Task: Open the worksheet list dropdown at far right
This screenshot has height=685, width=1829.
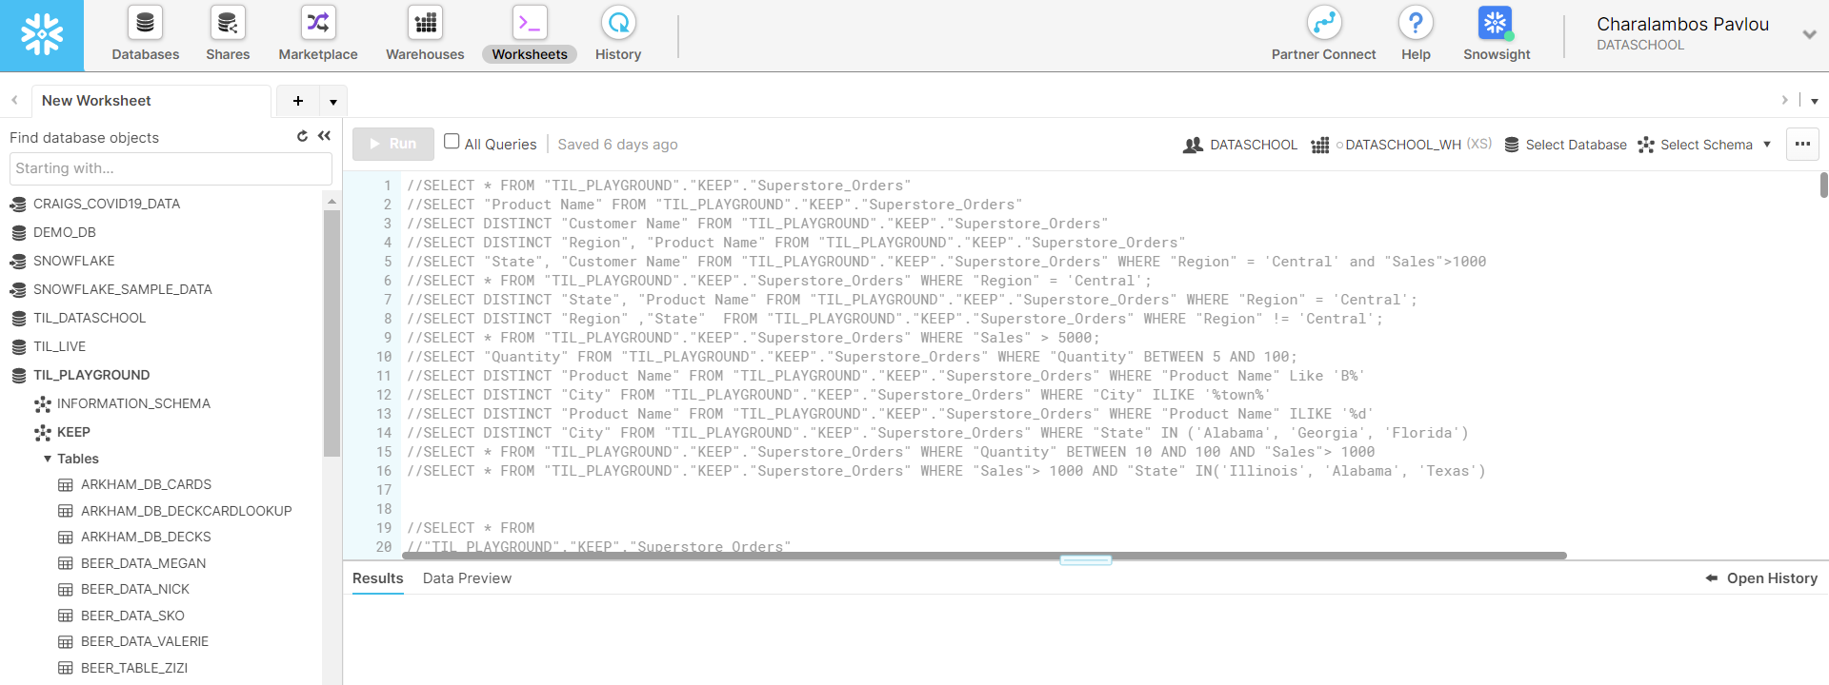Action: [1815, 101]
